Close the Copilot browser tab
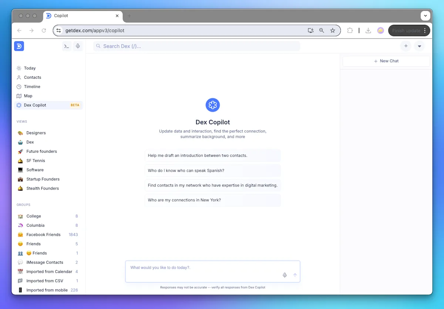The height and width of the screenshot is (309, 444). pyautogui.click(x=117, y=16)
